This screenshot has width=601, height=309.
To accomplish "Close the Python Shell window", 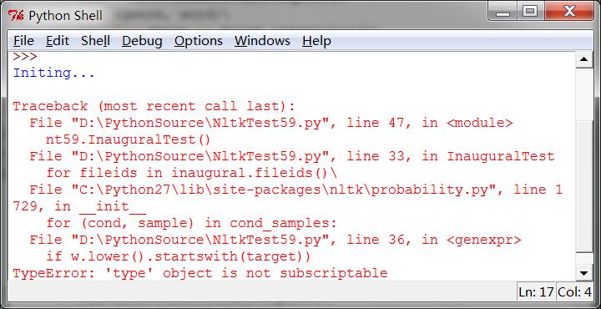I will point(569,13).
